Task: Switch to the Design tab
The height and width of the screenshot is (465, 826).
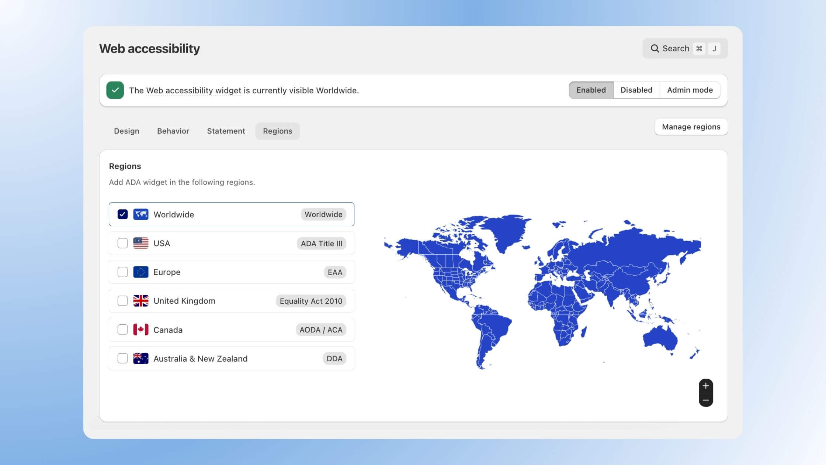Action: coord(126,131)
